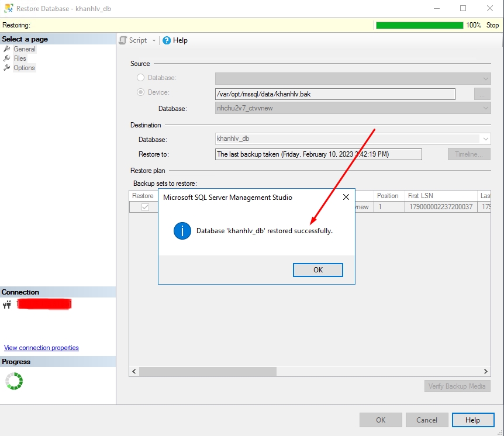Click the information icon in the dialog
The height and width of the screenshot is (436, 504).
coord(182,231)
